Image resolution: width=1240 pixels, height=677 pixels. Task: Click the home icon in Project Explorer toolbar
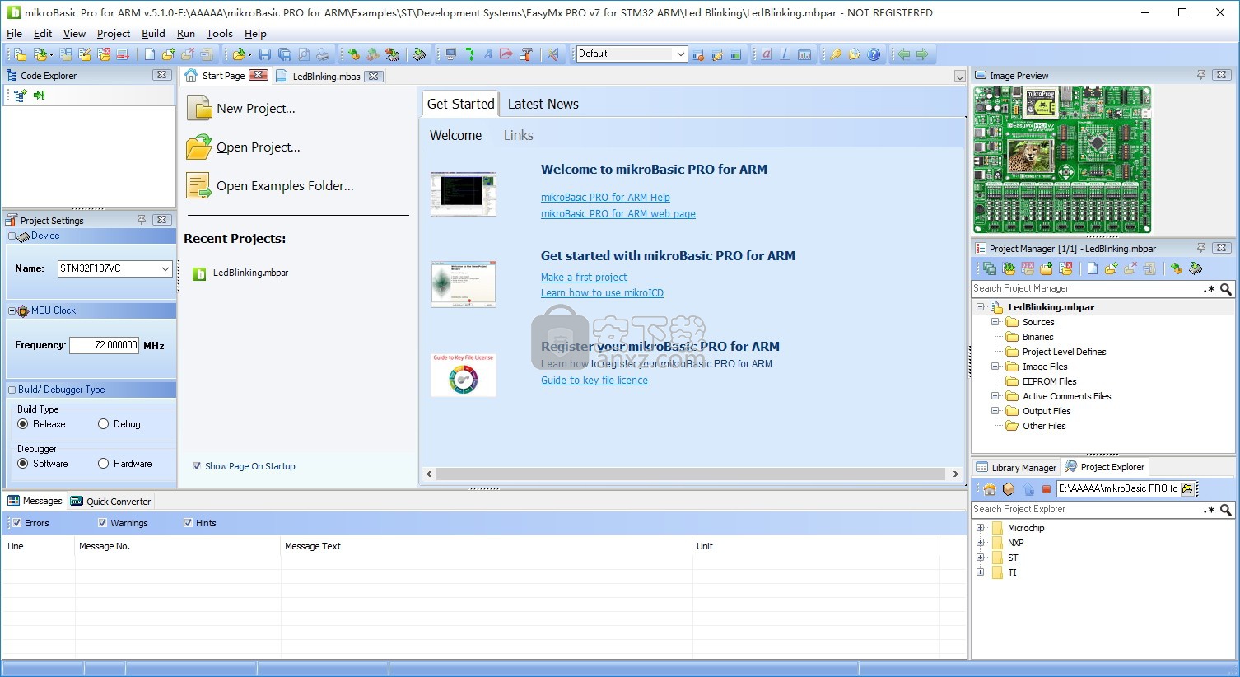(990, 488)
